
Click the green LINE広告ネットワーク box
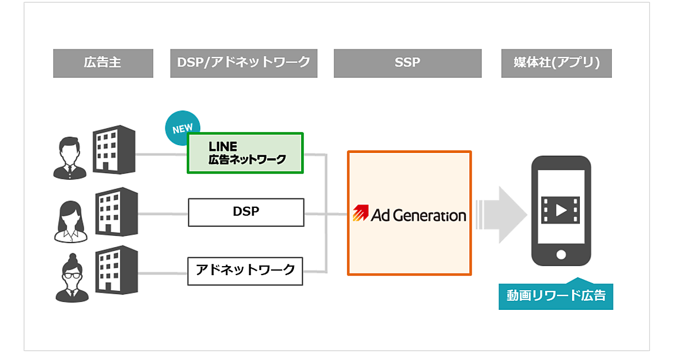tap(245, 153)
